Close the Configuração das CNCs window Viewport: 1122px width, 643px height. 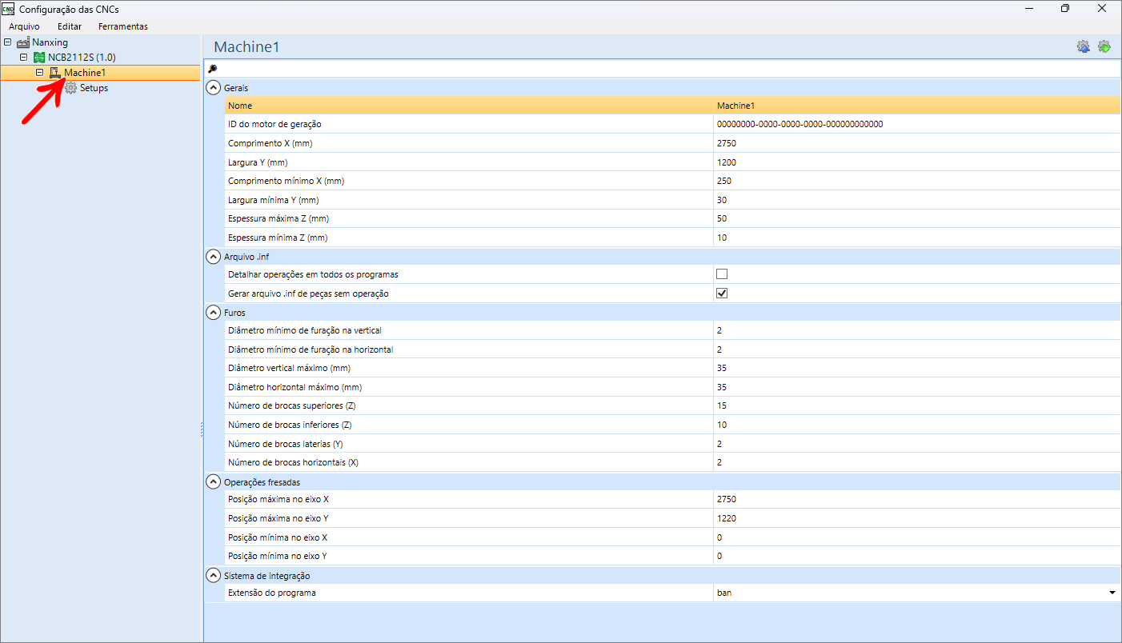1102,9
